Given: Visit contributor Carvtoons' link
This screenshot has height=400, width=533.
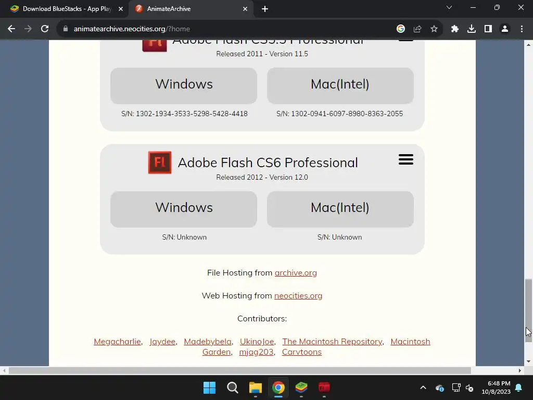Looking at the screenshot, I should [x=302, y=352].
